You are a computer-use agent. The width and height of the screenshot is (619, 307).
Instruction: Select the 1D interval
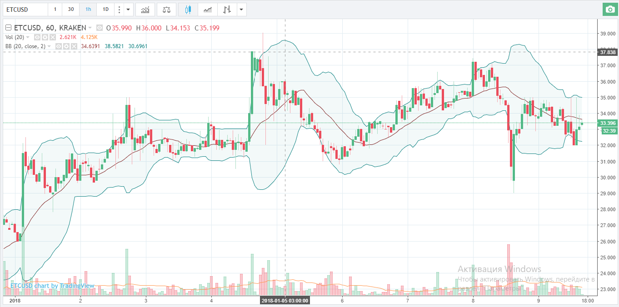(105, 9)
